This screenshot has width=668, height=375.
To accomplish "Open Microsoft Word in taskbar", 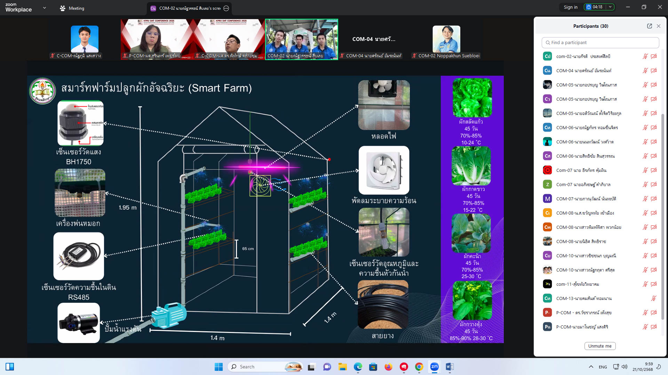I will pos(450,367).
